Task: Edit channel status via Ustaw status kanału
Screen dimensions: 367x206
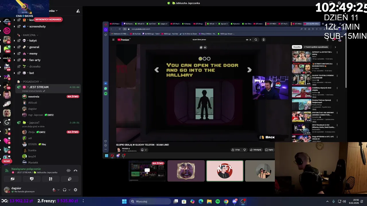Action: pyautogui.click(x=34, y=91)
